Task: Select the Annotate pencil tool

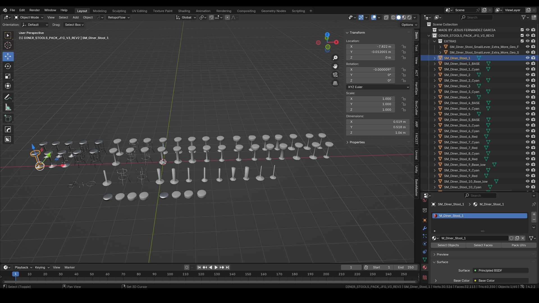Action: (8, 97)
